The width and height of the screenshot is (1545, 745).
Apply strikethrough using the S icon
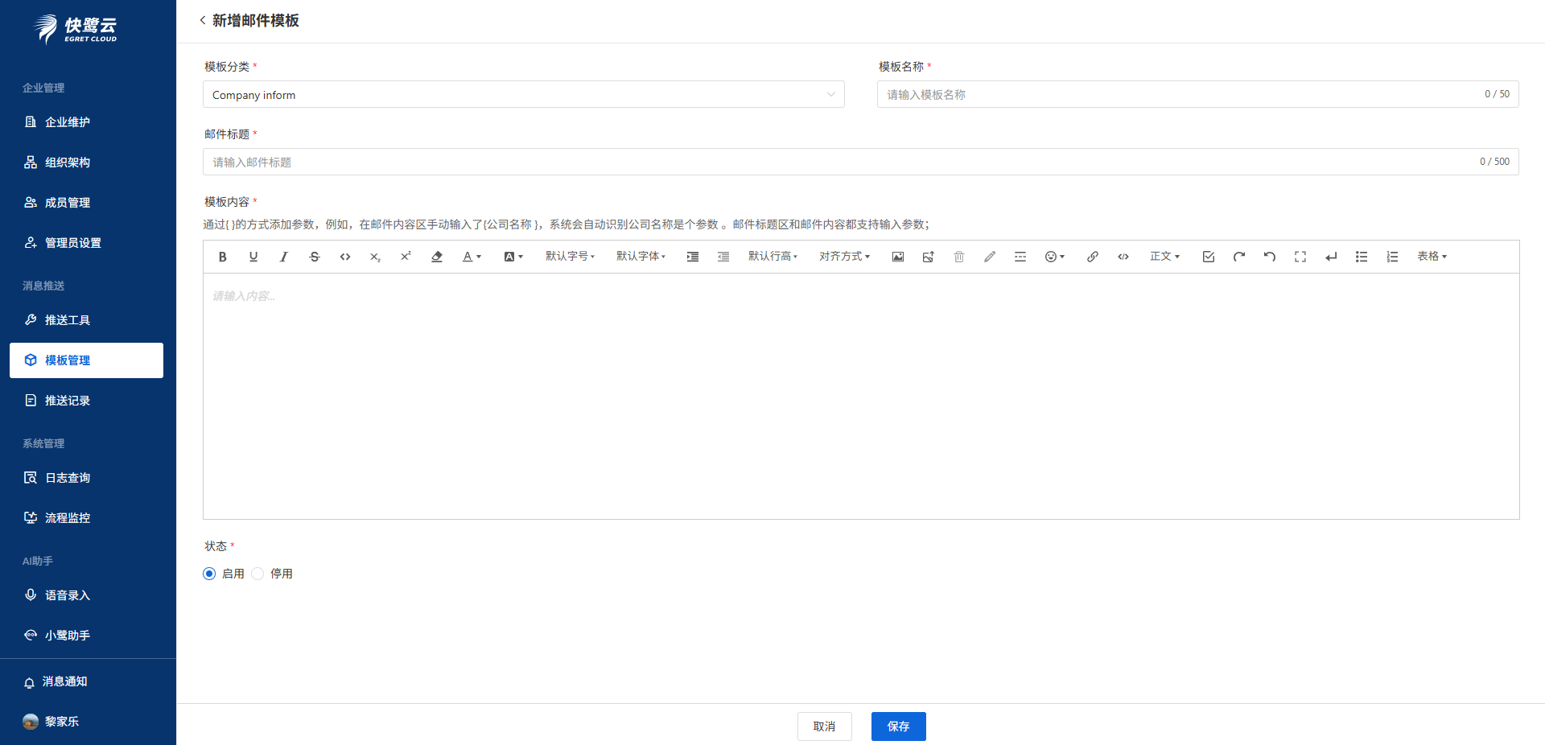coord(315,257)
